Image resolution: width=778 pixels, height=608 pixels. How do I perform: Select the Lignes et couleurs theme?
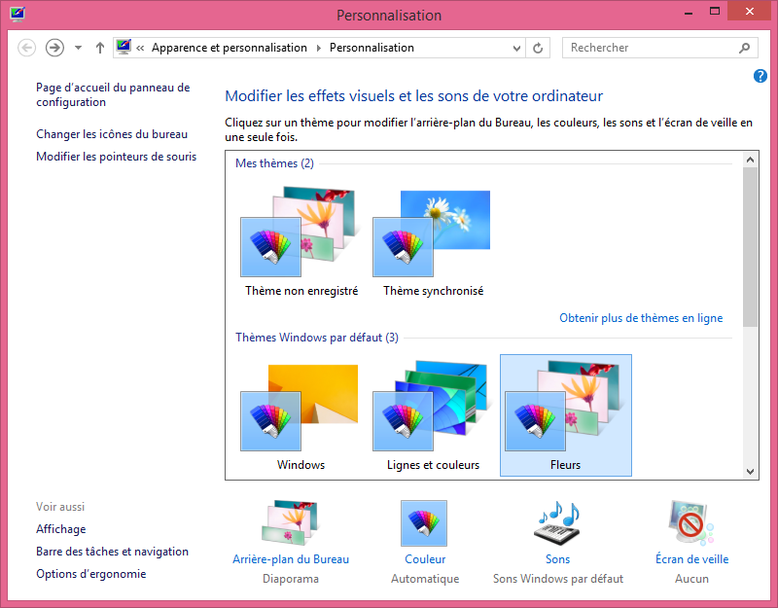tap(433, 415)
